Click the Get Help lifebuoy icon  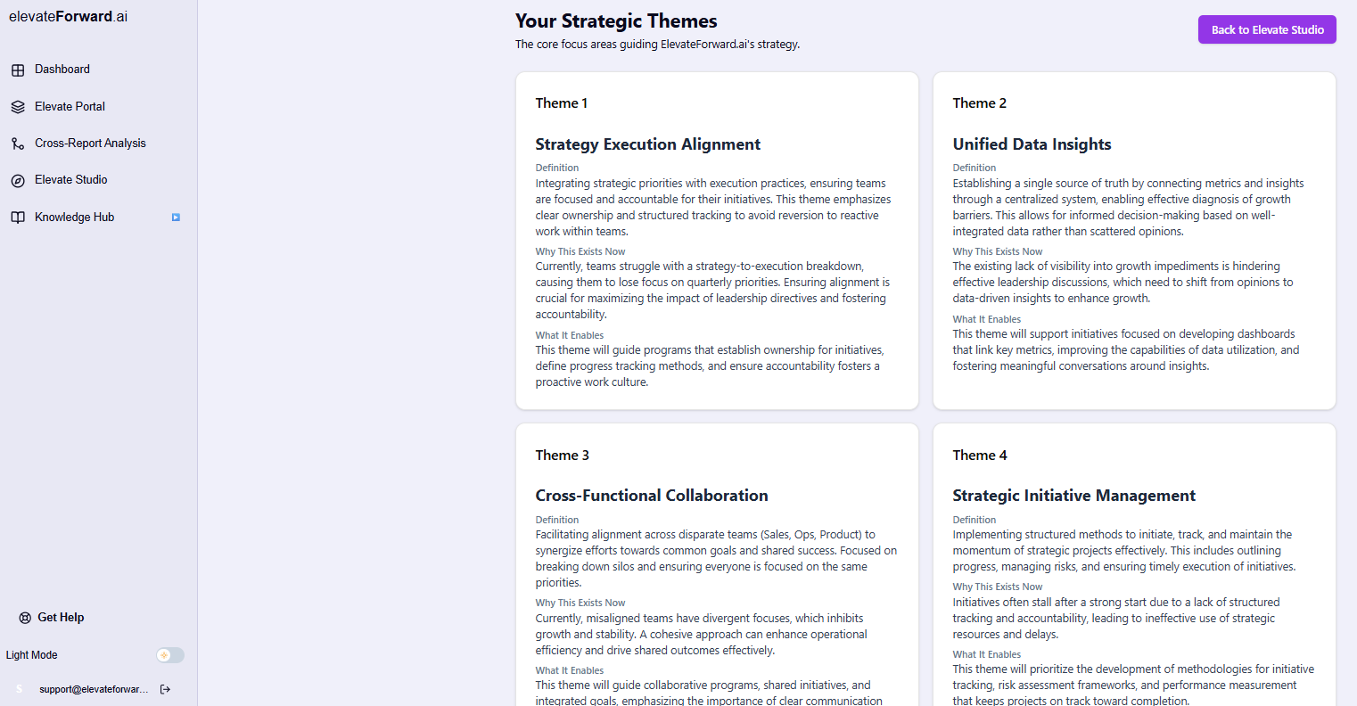pyautogui.click(x=21, y=617)
